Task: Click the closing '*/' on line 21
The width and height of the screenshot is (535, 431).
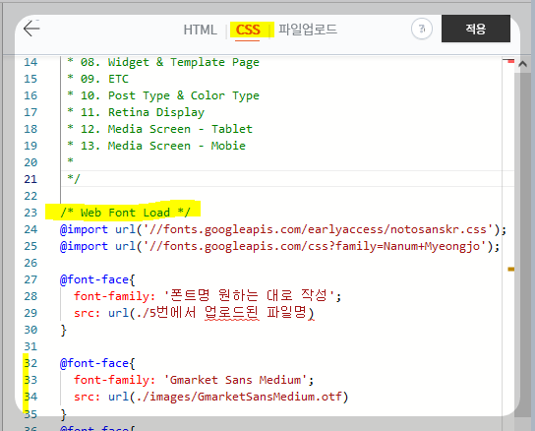Action: [x=74, y=179]
